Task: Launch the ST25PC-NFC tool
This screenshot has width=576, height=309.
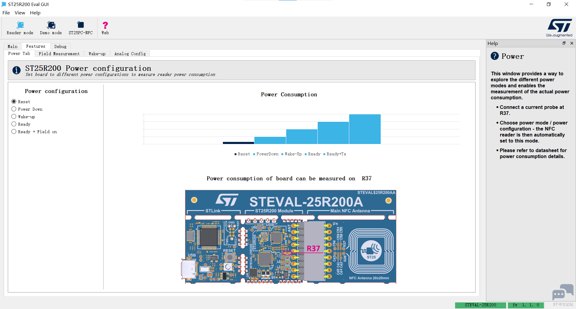Action: [x=81, y=28]
